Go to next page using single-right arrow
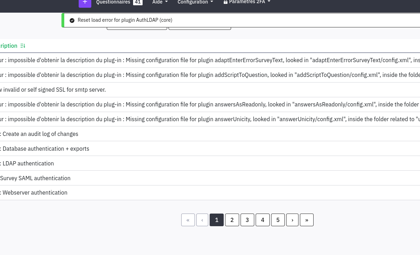Screen dimensions: 420x255 [x=292, y=220]
